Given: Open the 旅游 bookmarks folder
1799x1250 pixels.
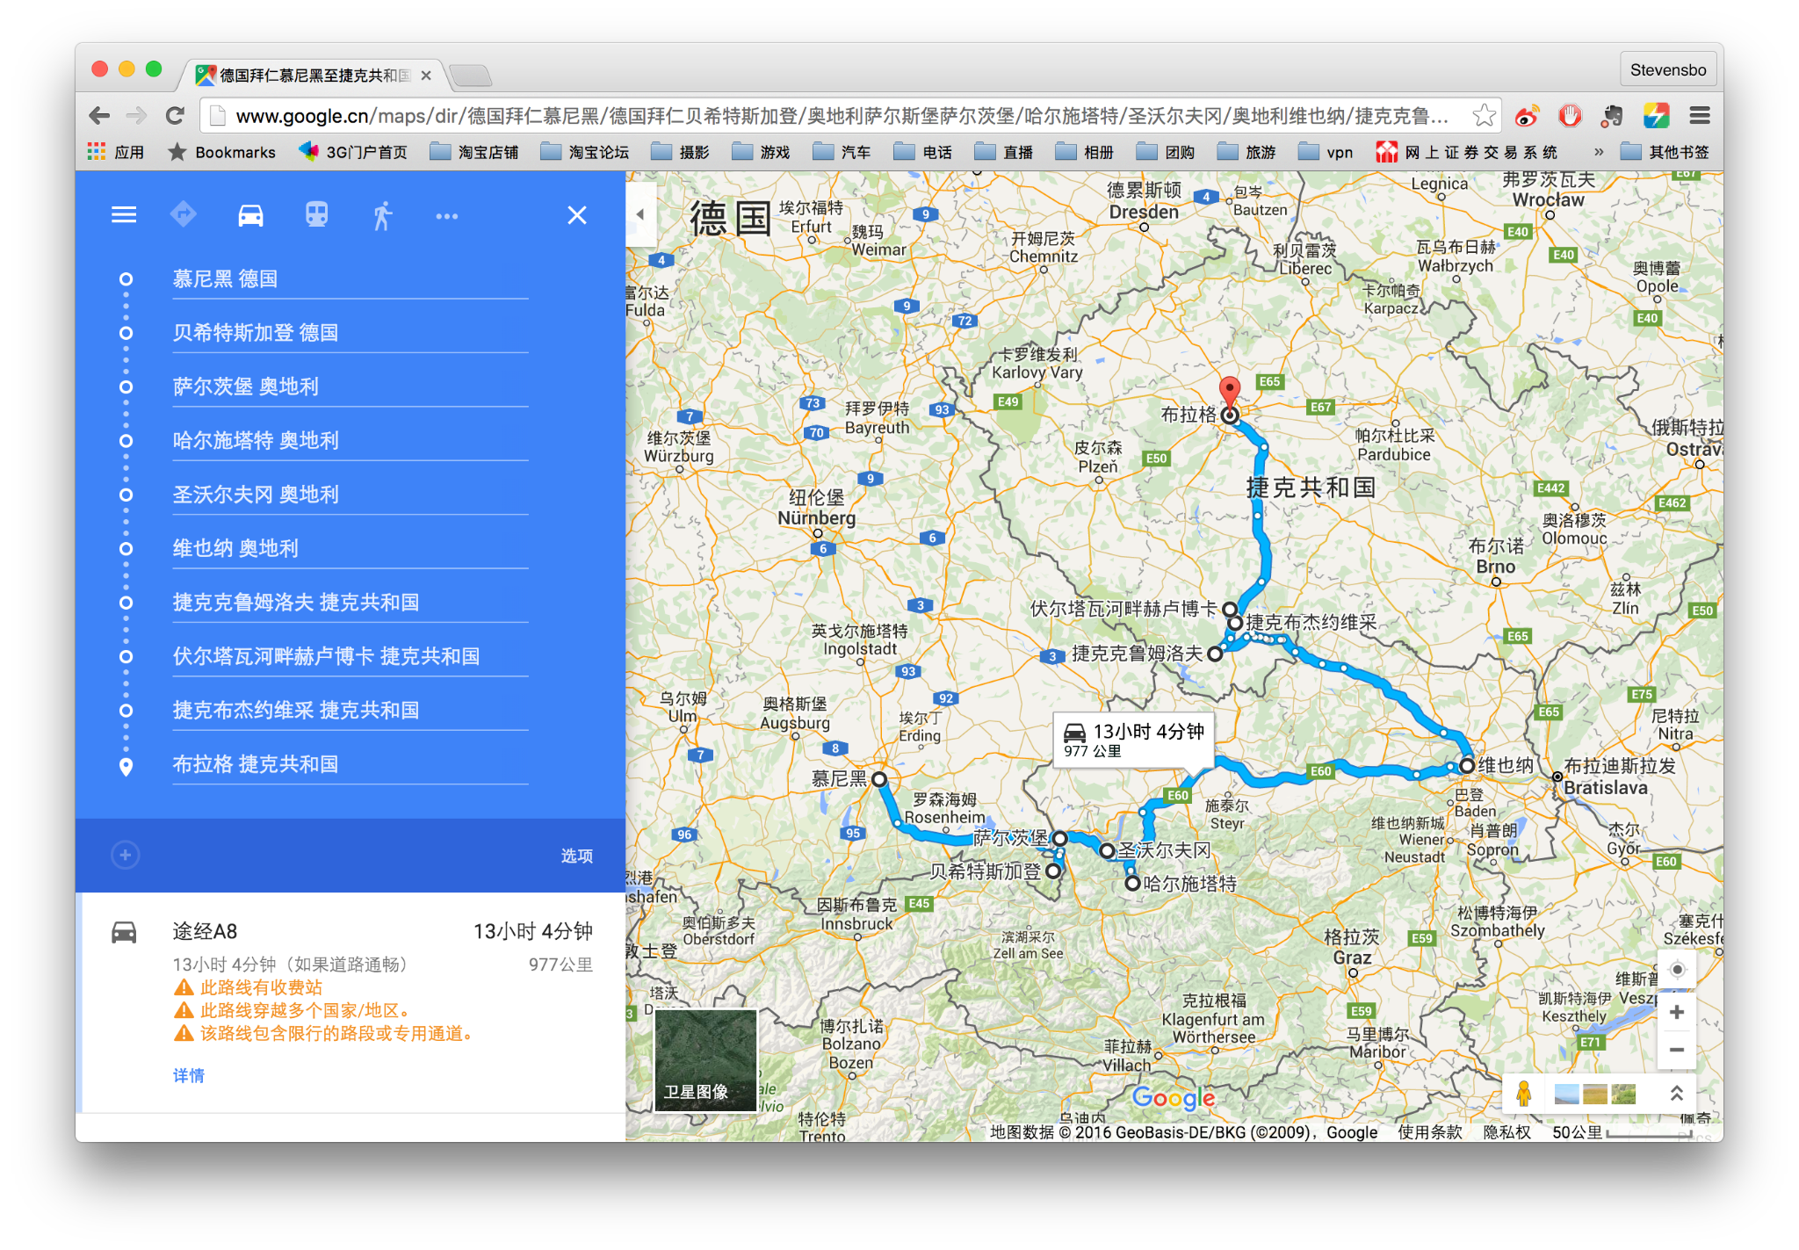Looking at the screenshot, I should (x=1246, y=152).
